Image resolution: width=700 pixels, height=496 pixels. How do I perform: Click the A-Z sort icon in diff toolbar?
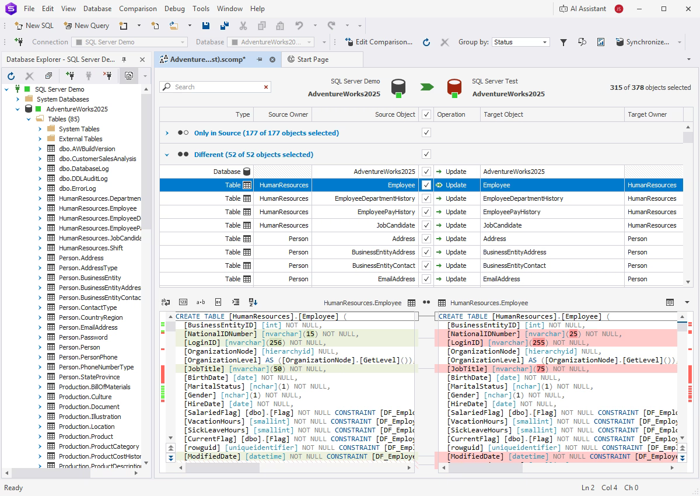253,302
